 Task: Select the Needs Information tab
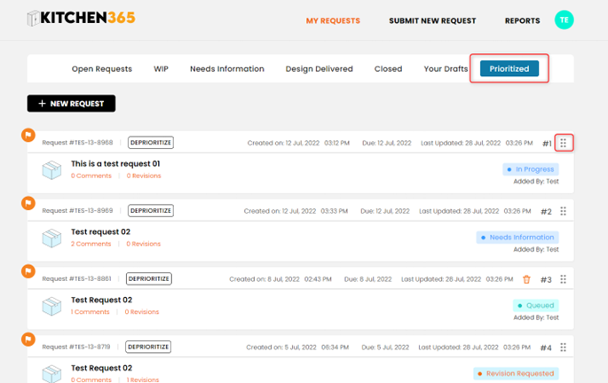pyautogui.click(x=227, y=69)
